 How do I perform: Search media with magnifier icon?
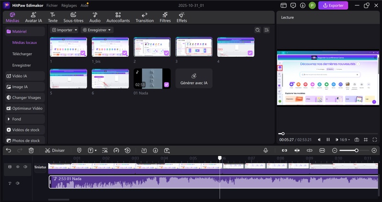258,30
